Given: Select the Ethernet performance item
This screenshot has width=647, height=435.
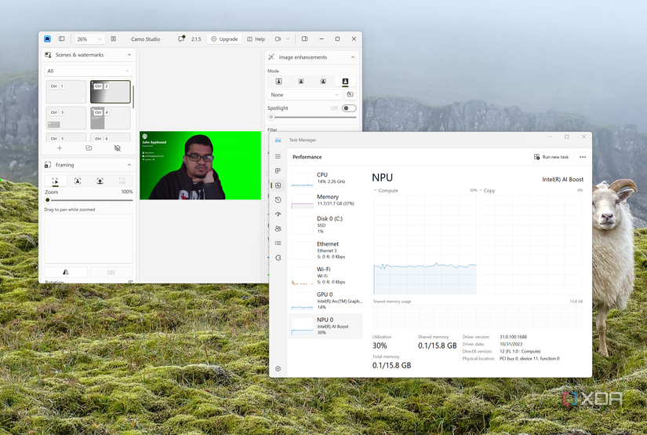Looking at the screenshot, I should 325,250.
